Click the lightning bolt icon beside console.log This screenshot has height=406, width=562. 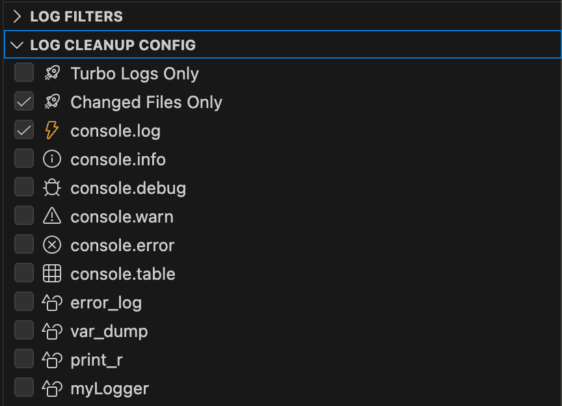[x=52, y=131]
